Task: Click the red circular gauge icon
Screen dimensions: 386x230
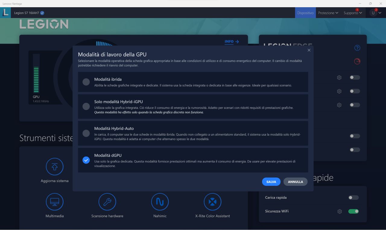Action: pyautogui.click(x=357, y=61)
